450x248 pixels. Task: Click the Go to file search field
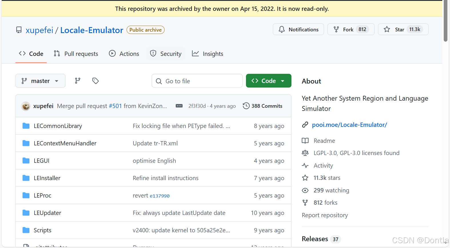point(197,81)
